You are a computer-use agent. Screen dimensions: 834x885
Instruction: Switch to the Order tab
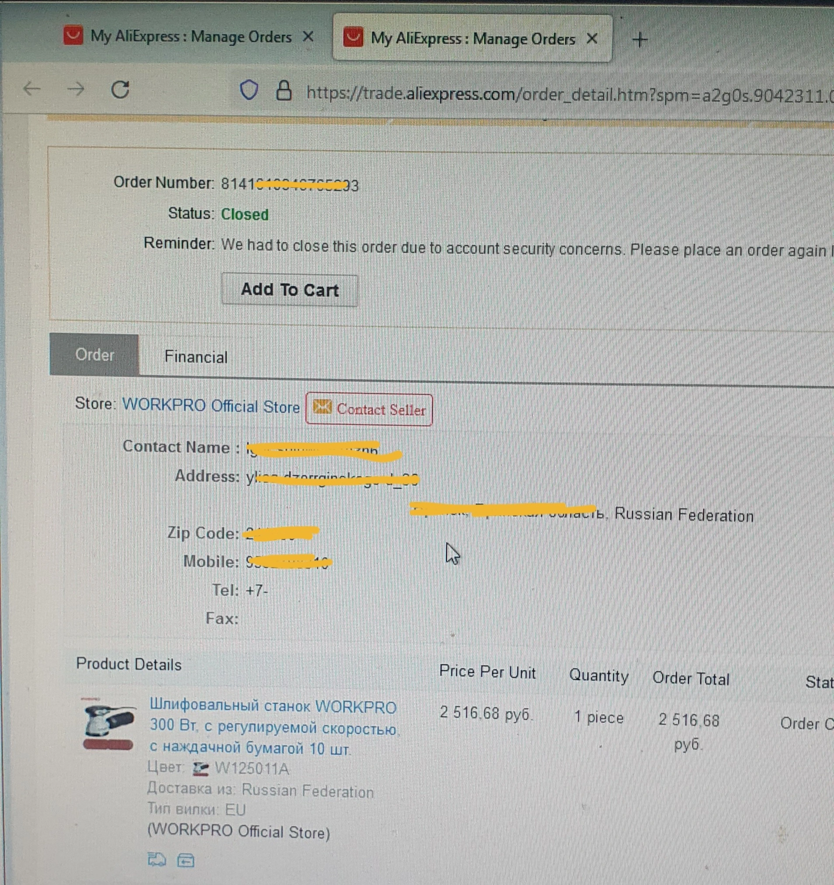94,355
